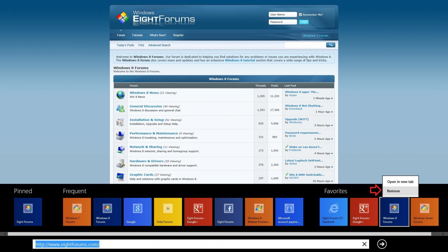Open the Tutorials navigation tab
This screenshot has width=448, height=252.
coord(137,35)
